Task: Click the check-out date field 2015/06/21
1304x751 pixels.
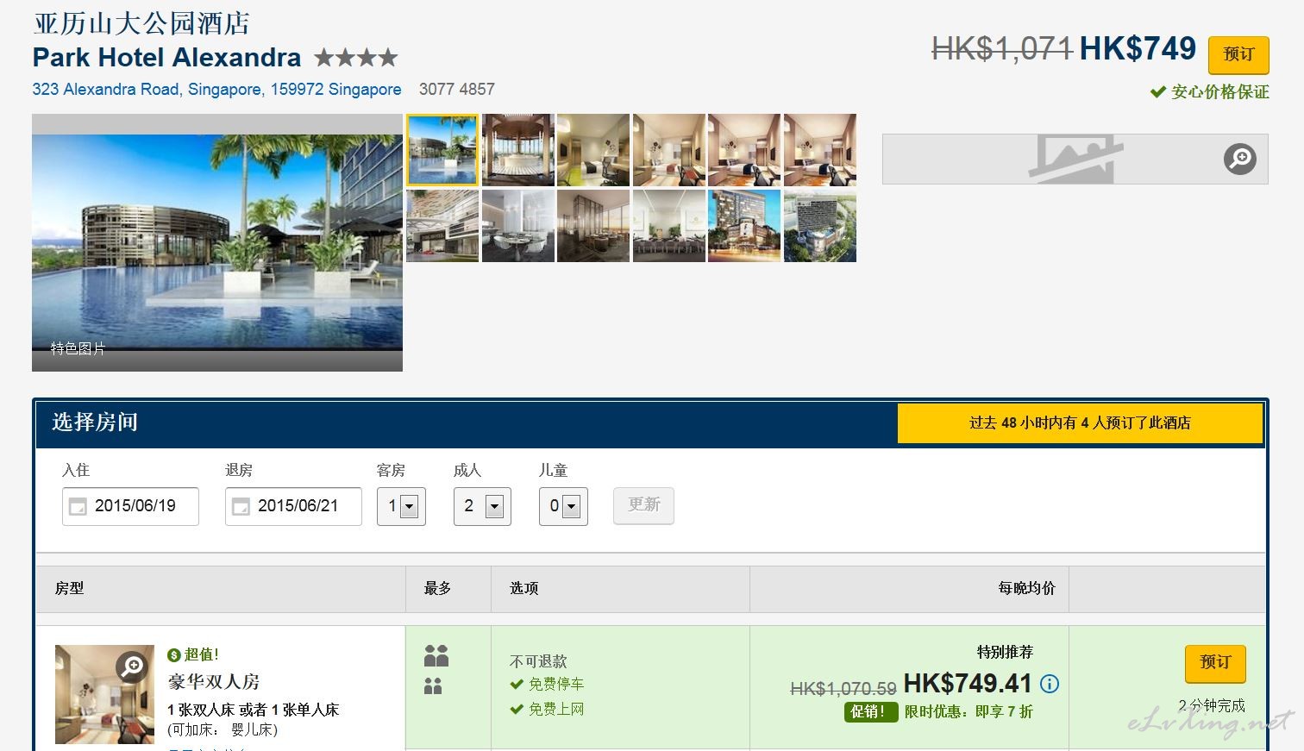Action: pyautogui.click(x=293, y=506)
